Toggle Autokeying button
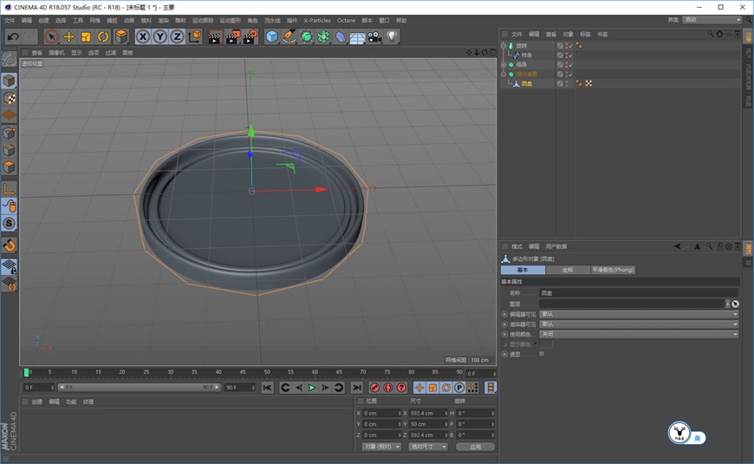Viewport: 754px width, 464px height. pyautogui.click(x=388, y=388)
